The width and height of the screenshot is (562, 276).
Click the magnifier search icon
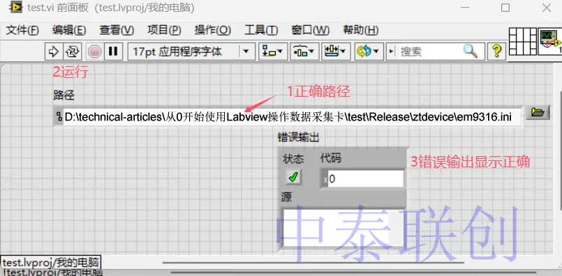(471, 52)
